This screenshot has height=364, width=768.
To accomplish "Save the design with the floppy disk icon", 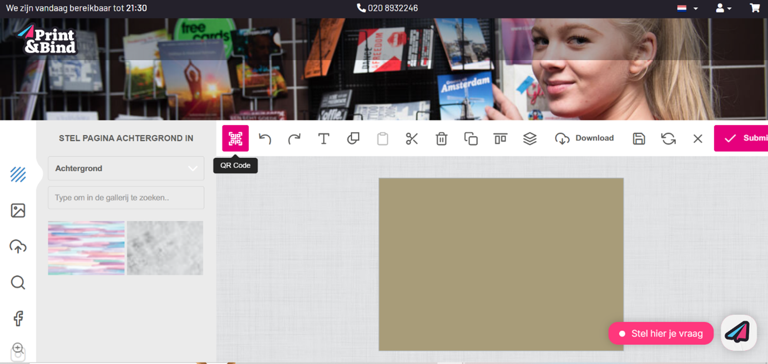I will coord(639,139).
